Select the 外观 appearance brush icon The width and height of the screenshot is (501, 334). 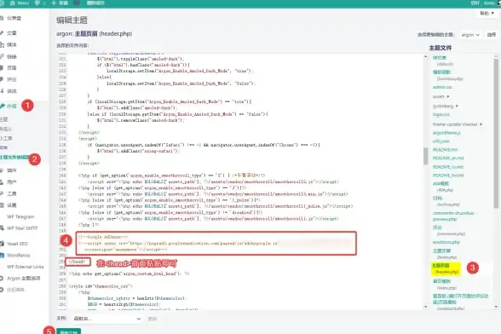tap(3, 106)
